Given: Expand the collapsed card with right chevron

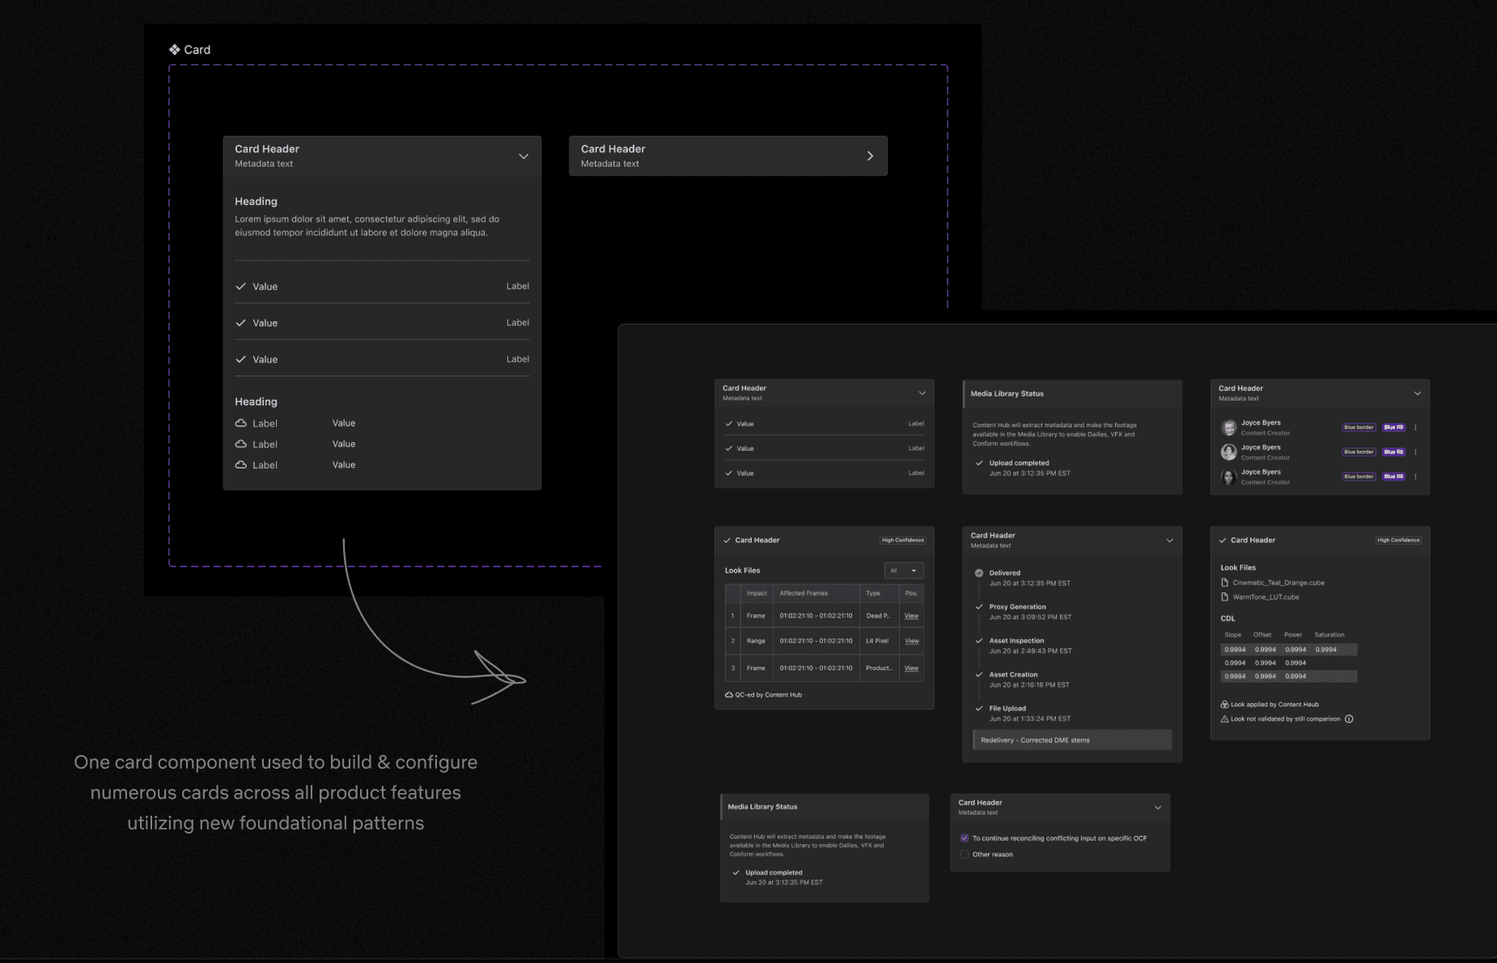Looking at the screenshot, I should click(x=870, y=156).
